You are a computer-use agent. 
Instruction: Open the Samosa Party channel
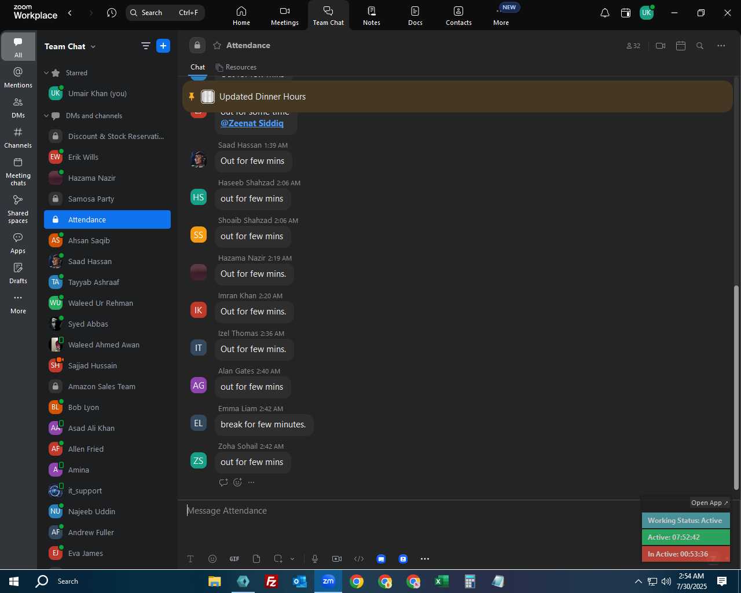point(107,199)
